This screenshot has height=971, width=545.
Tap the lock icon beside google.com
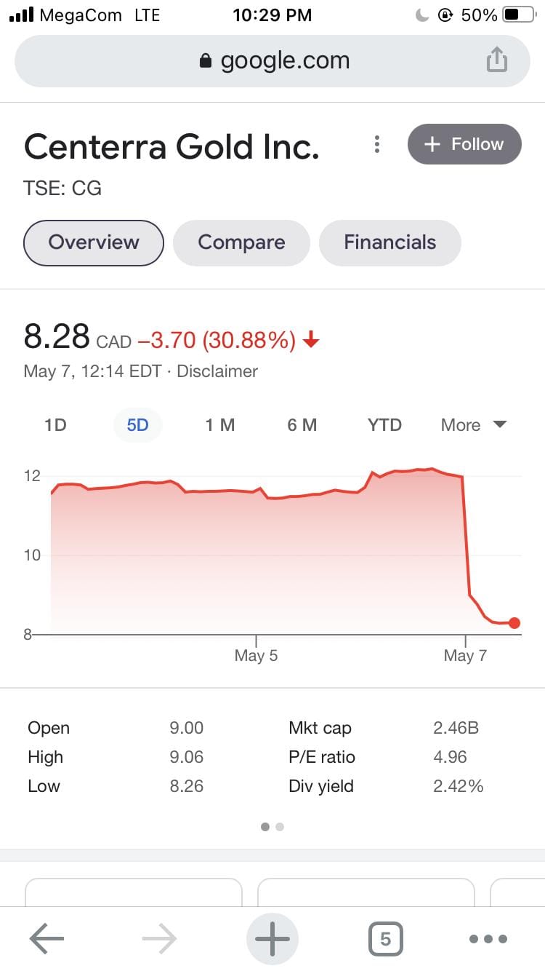206,60
